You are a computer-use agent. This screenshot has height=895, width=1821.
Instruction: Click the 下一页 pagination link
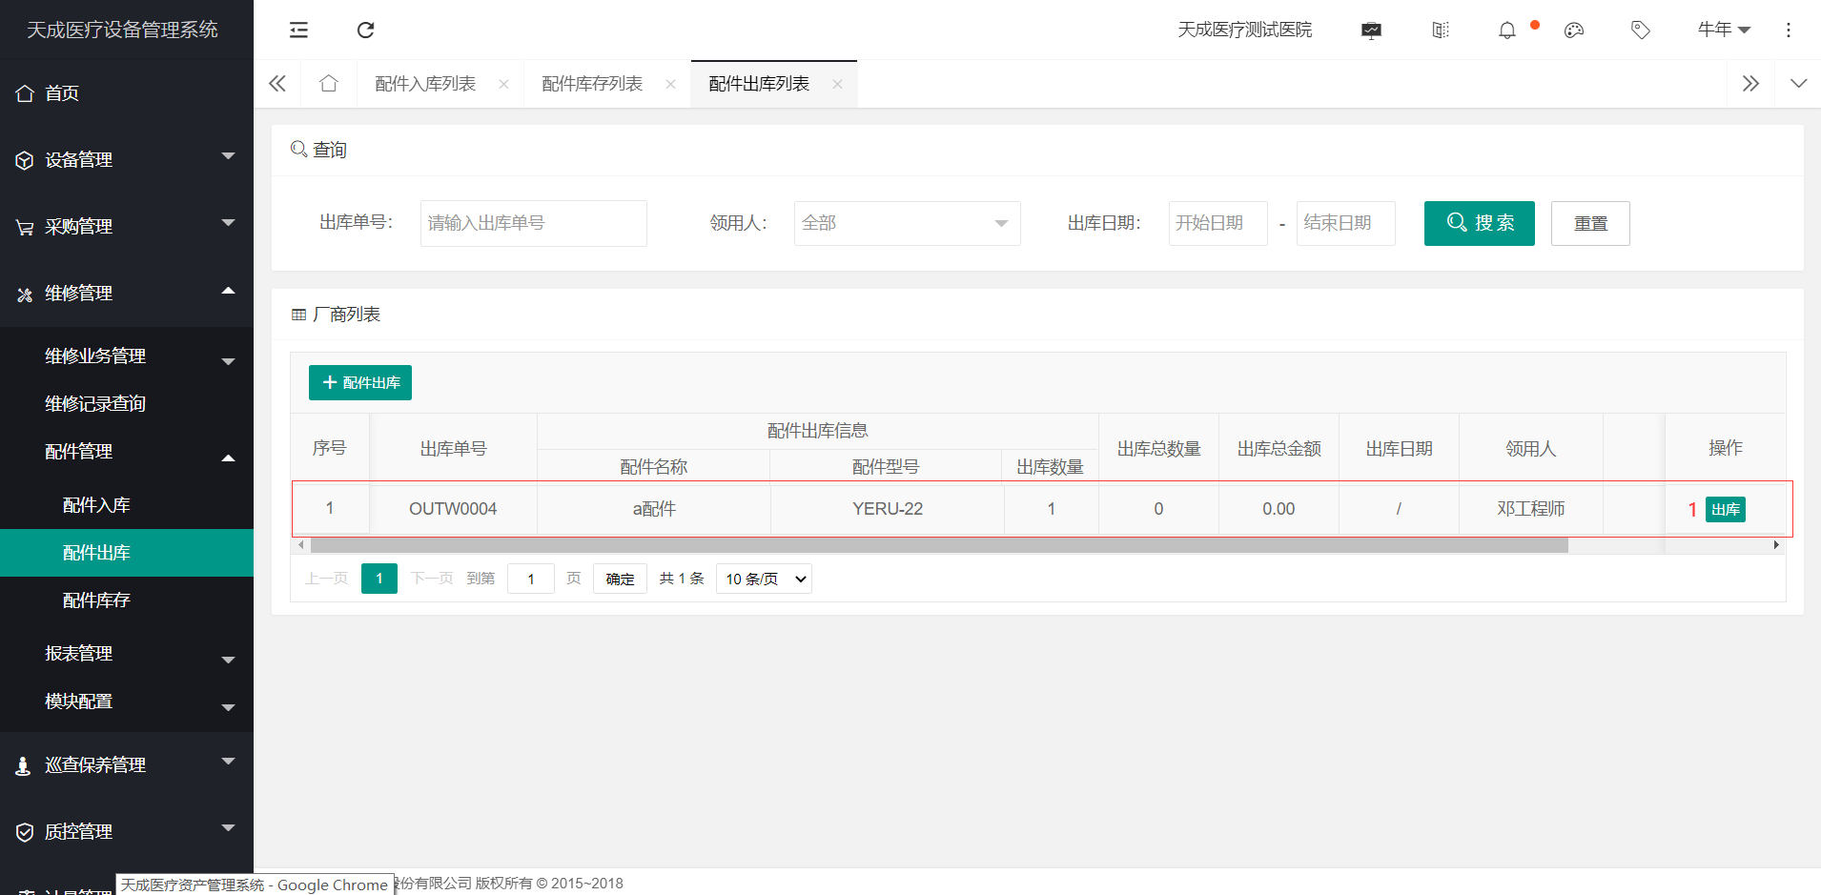tap(432, 579)
